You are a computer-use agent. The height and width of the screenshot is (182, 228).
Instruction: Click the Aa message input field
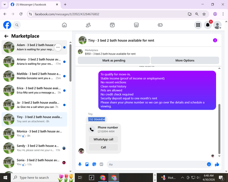point(156,164)
